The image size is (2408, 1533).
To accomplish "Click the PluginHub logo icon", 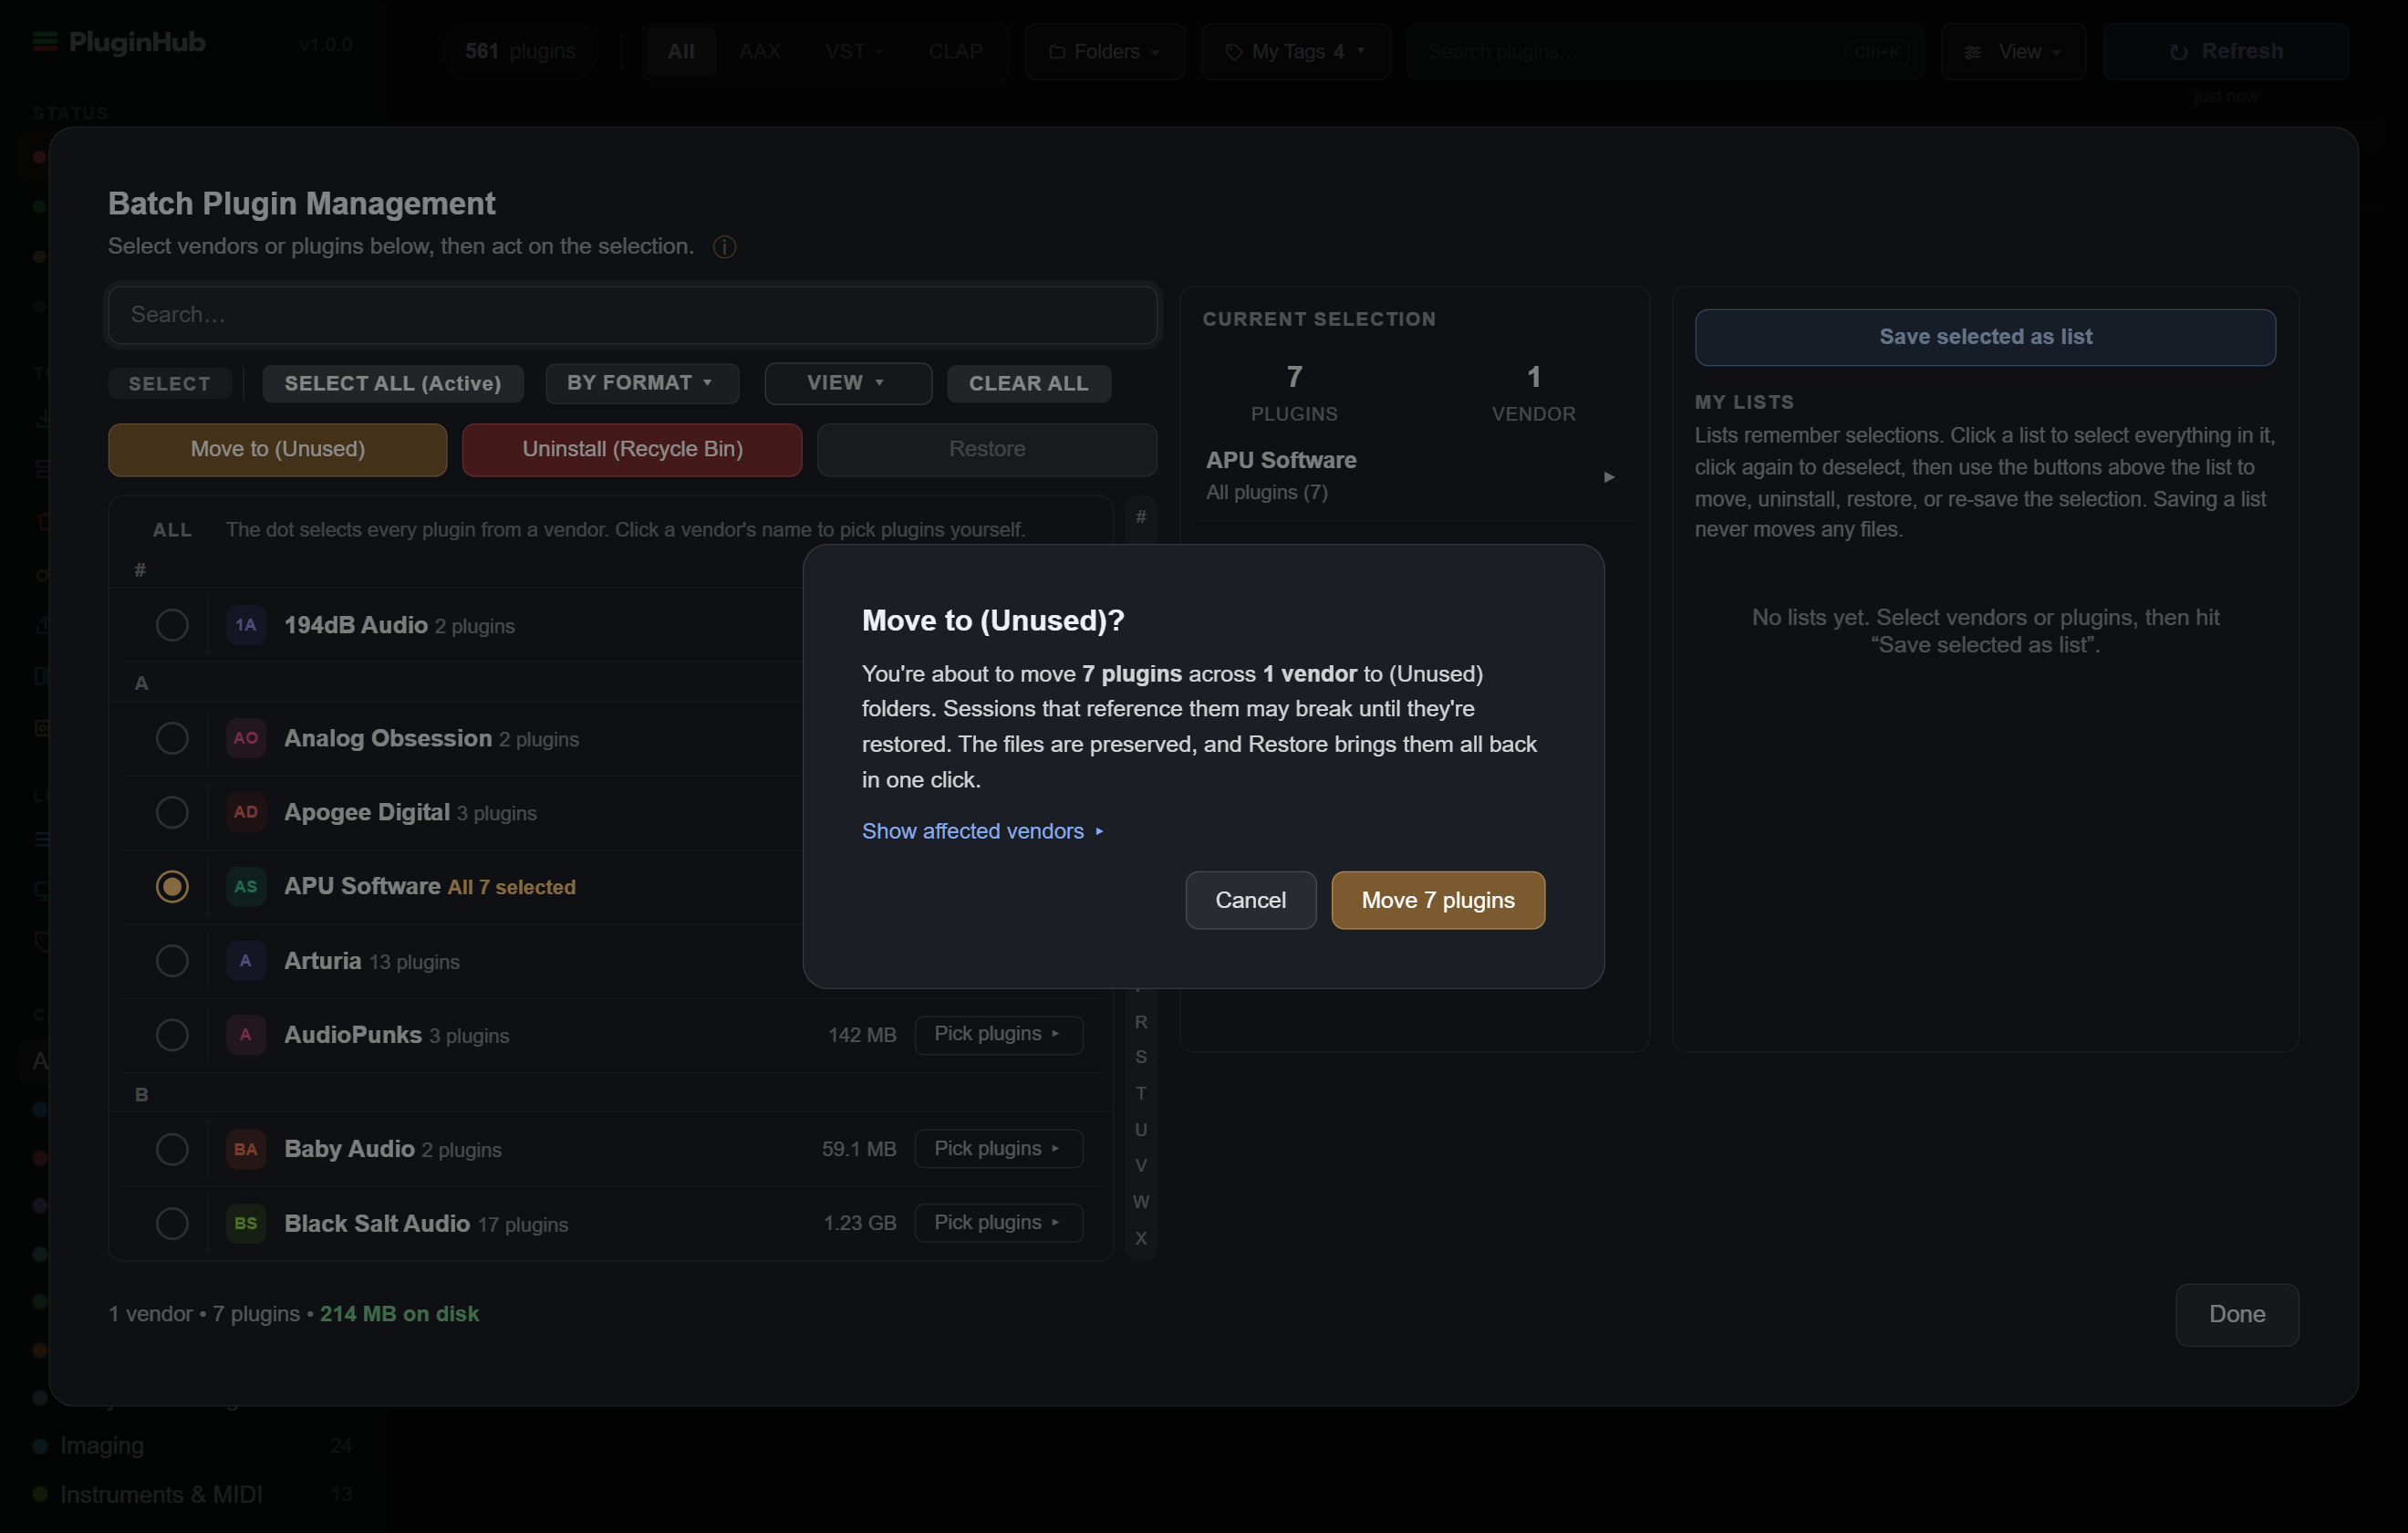I will (45, 42).
